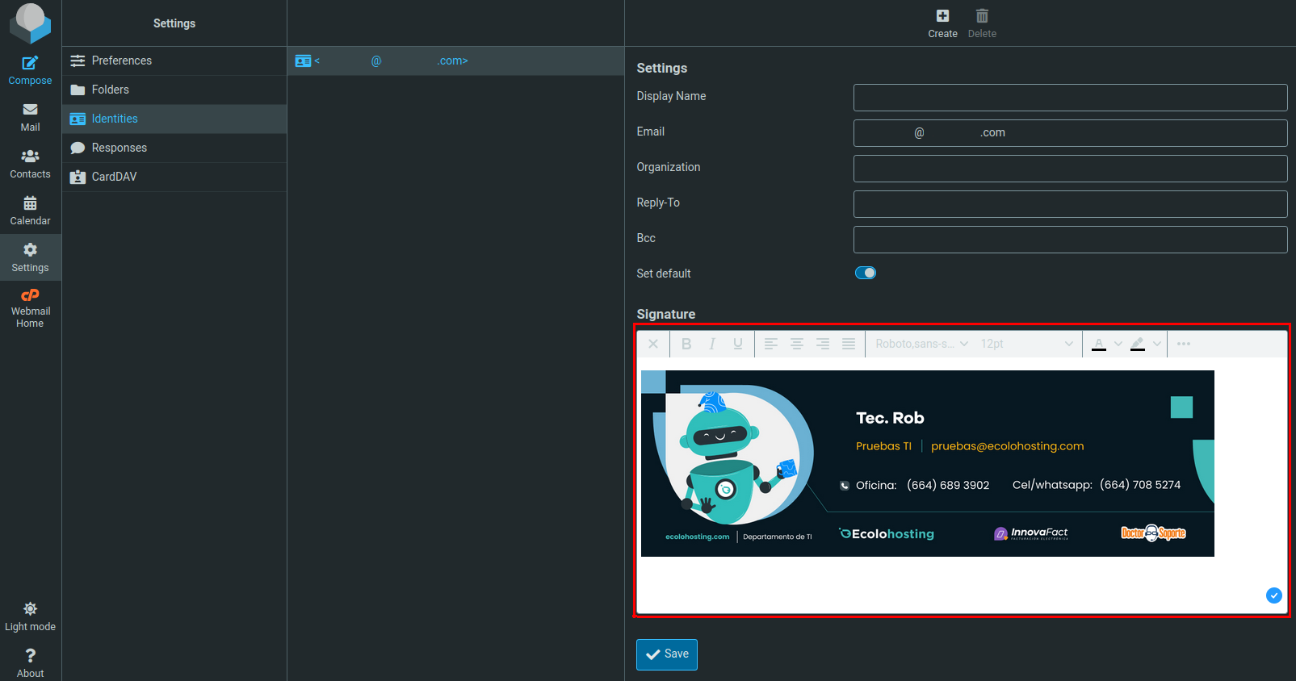The image size is (1296, 681).
Task: Center align the signature text
Action: 797,344
